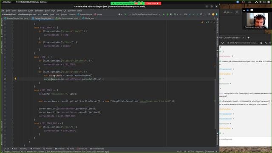272x153 pixels.
Task: Open the Profiler tool window
Action: [48, 149]
